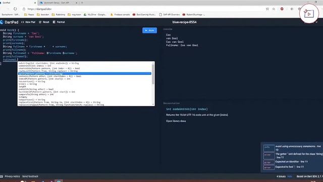Select substring suggestion in autocomplete
Viewport: 323px width, 182px height.
pos(85,63)
